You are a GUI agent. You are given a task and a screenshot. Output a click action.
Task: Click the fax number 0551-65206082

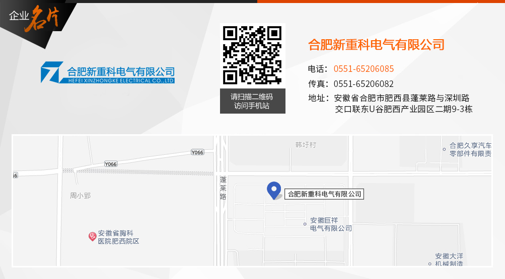point(364,84)
